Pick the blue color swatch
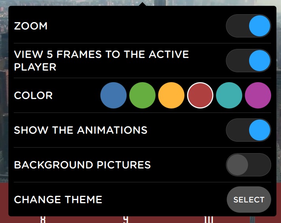The image size is (281, 223). [114, 96]
